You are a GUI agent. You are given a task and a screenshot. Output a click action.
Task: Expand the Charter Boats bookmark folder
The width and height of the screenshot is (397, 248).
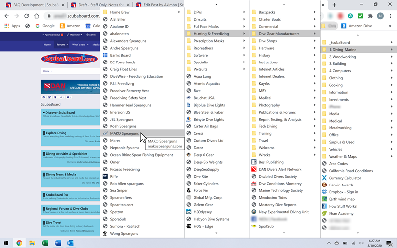284,19
